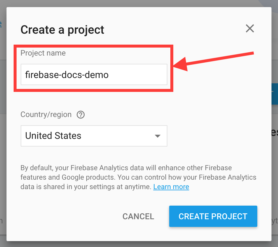Open the Learn more link
Screen dimensions: 278x247
point(171,187)
